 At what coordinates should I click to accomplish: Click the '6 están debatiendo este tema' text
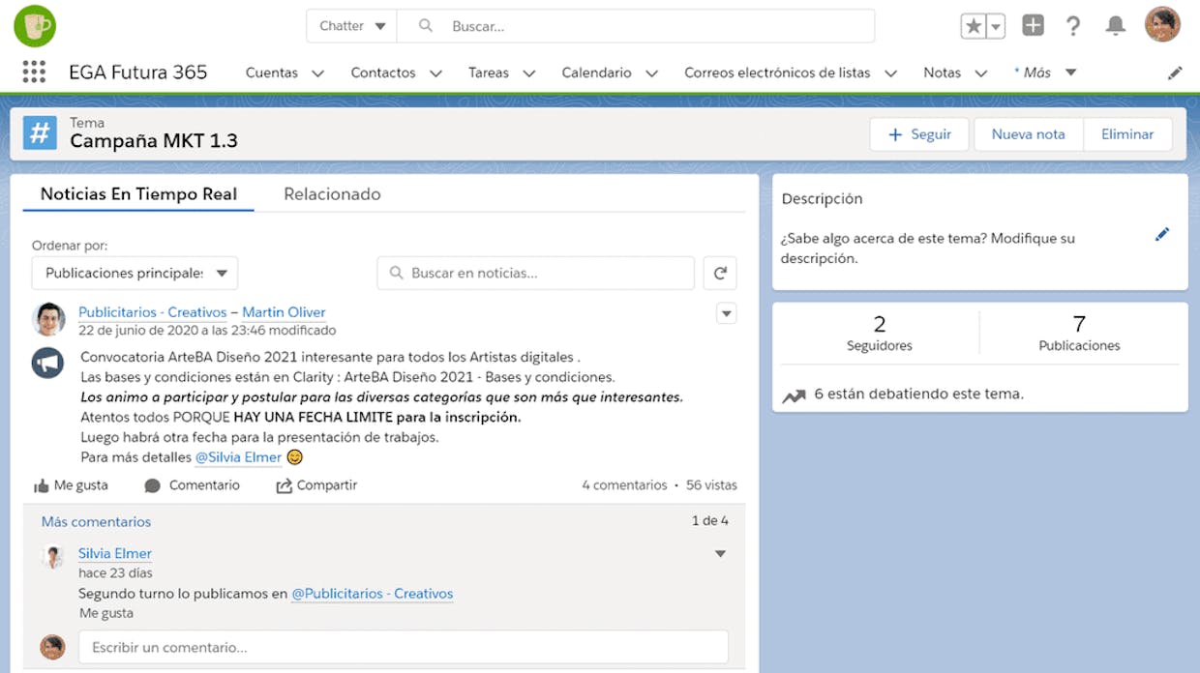[919, 395]
